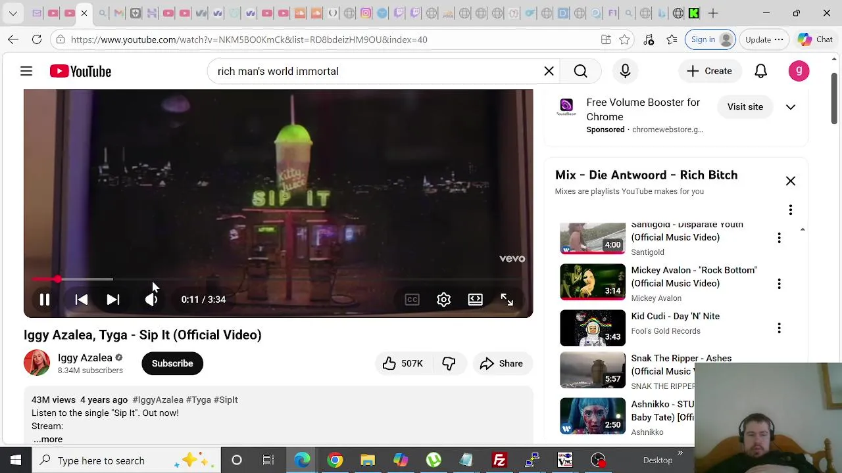
Task: Pause the video
Action: click(x=45, y=300)
